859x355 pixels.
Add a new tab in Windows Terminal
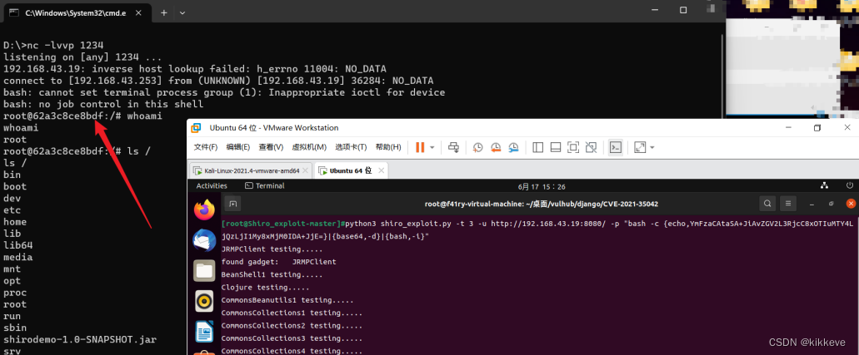[163, 12]
